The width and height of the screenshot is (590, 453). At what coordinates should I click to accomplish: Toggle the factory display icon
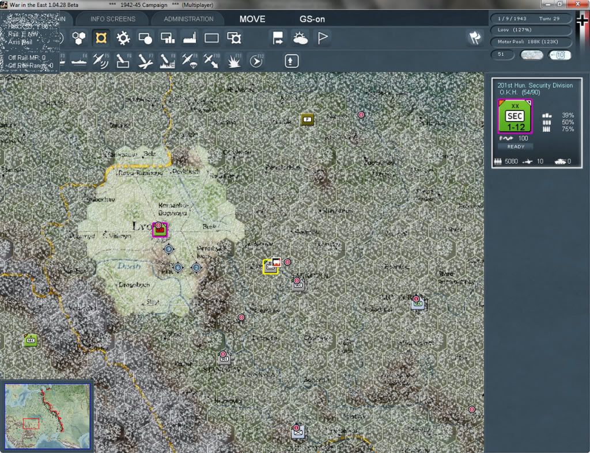pyautogui.click(x=189, y=38)
